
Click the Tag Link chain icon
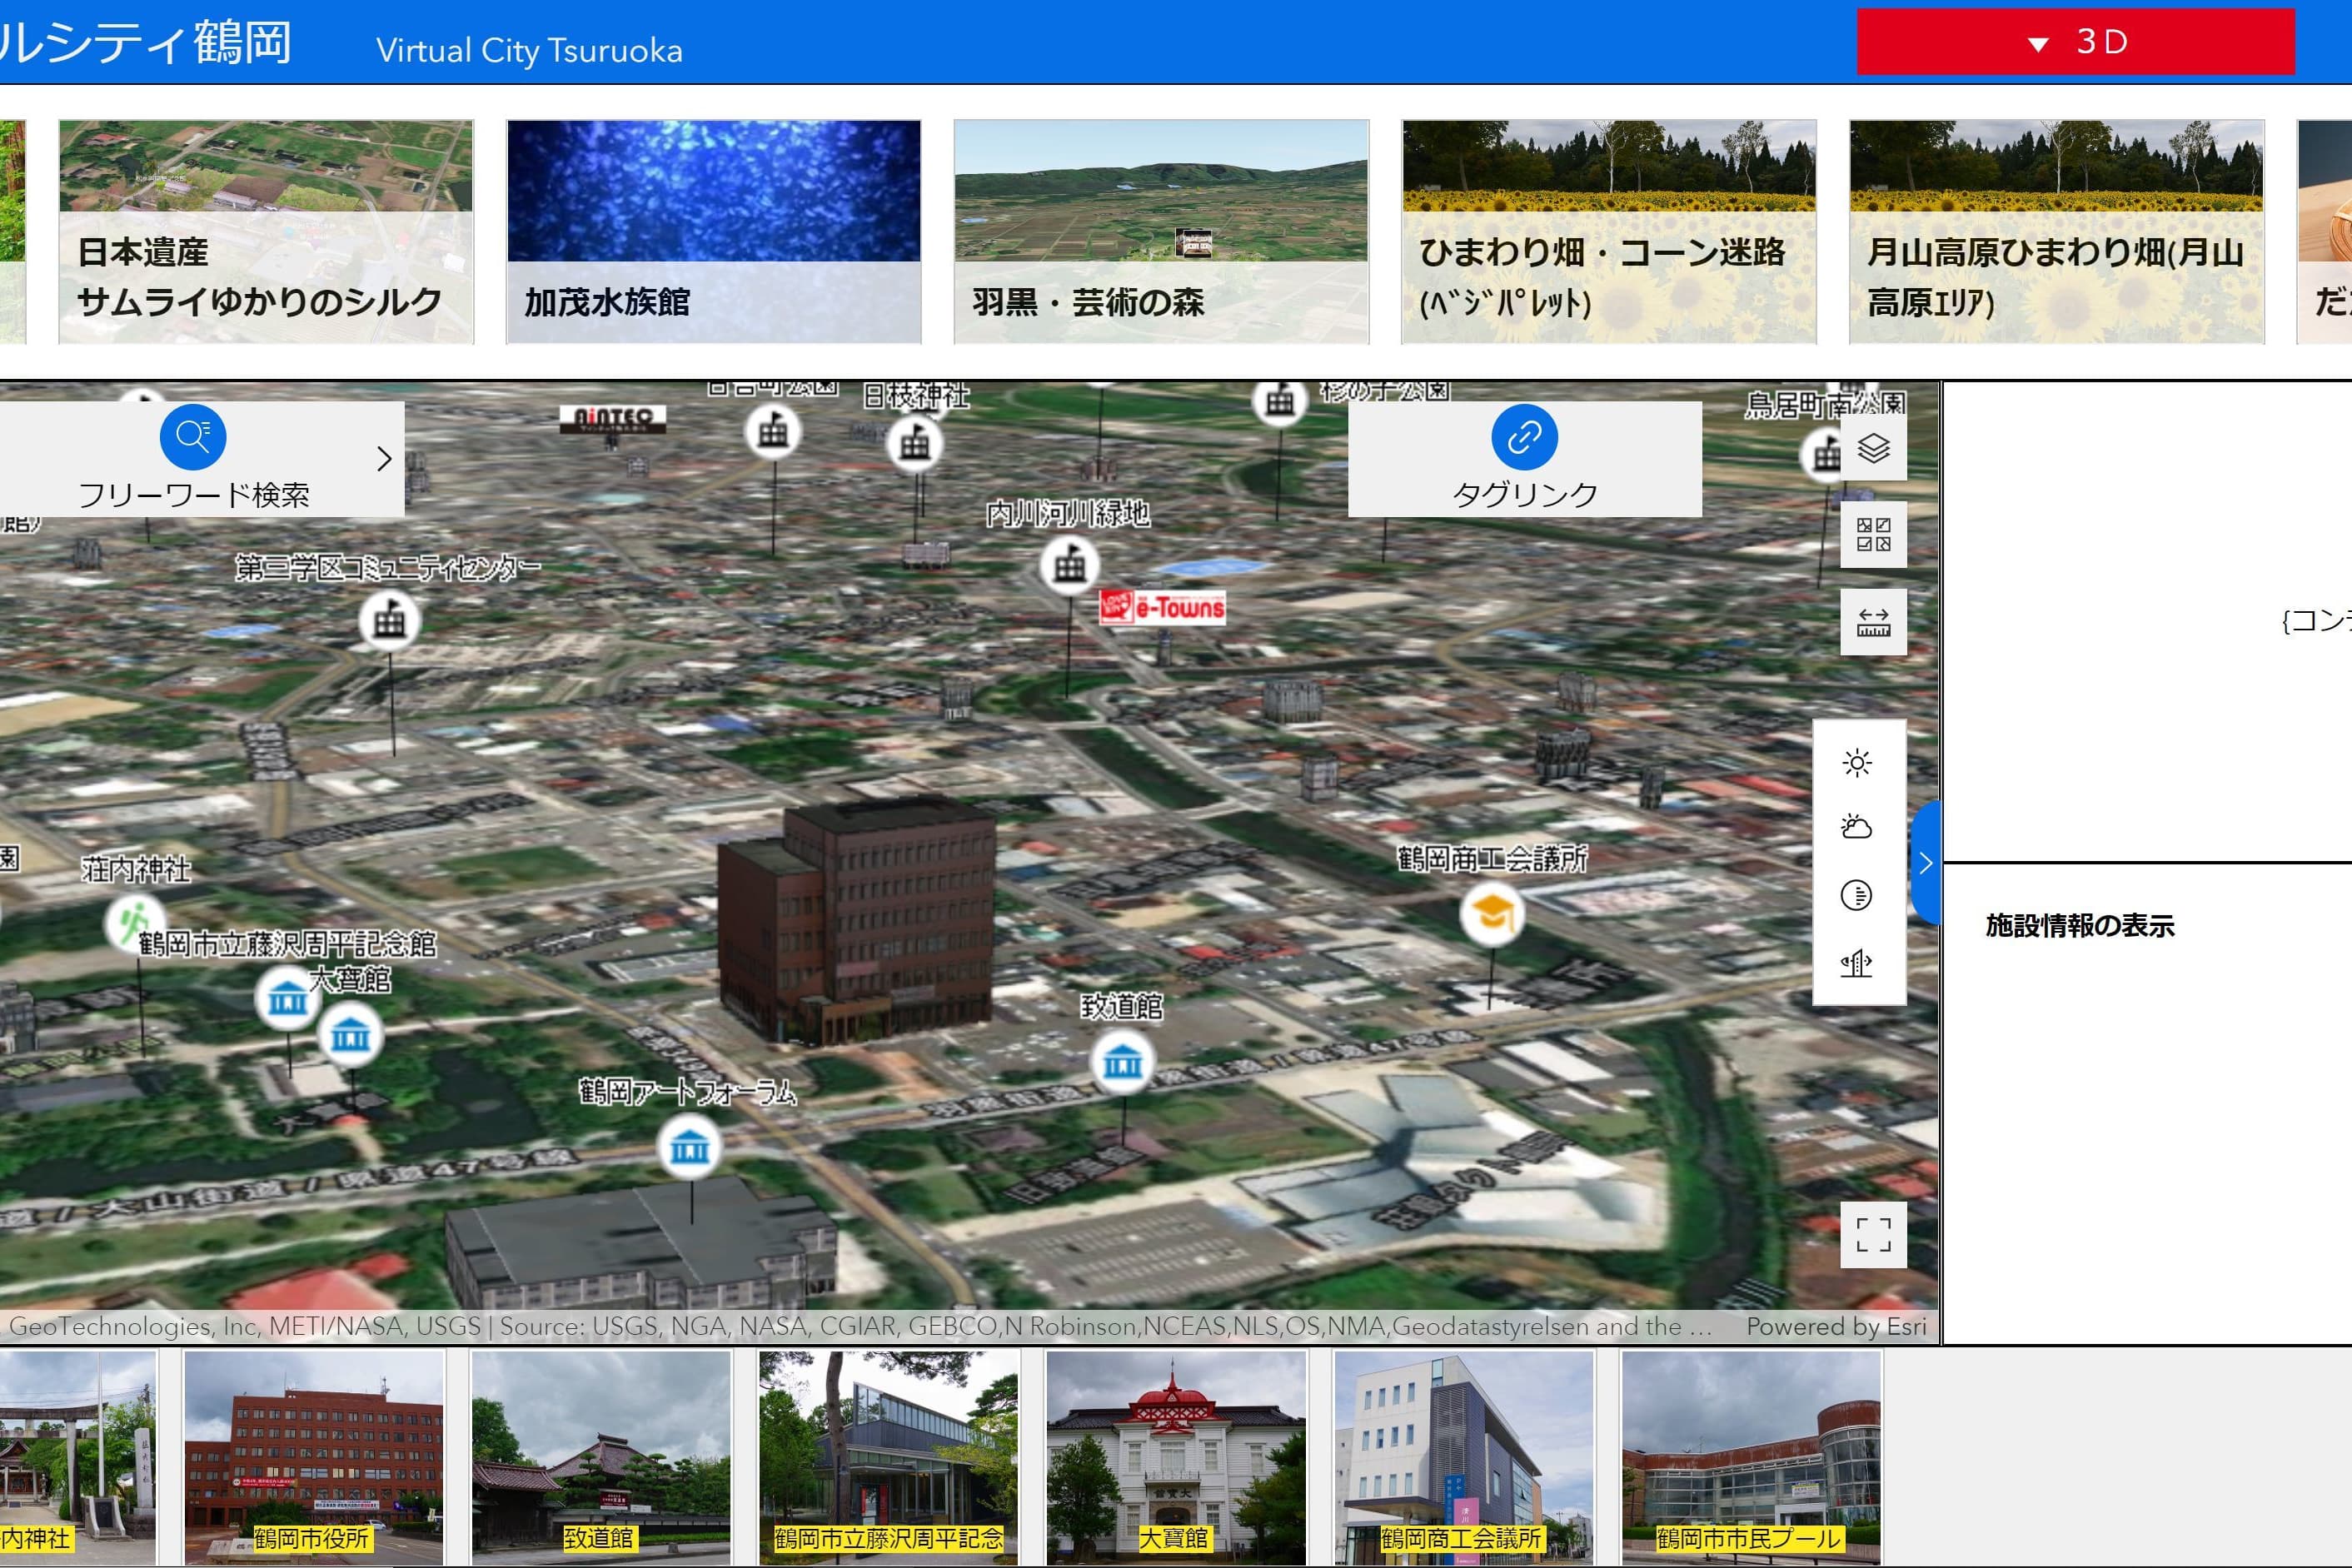coord(1524,437)
